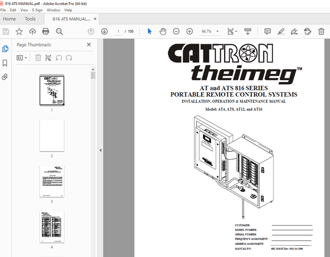Open the Attachments paperclip panel

click(x=5, y=77)
